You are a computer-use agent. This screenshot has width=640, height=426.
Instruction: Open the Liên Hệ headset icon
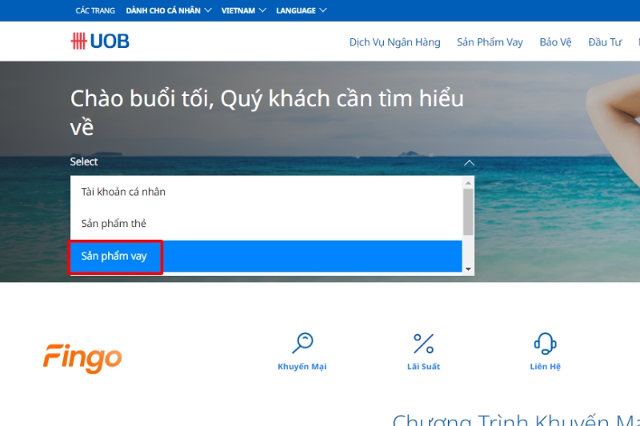pyautogui.click(x=546, y=343)
